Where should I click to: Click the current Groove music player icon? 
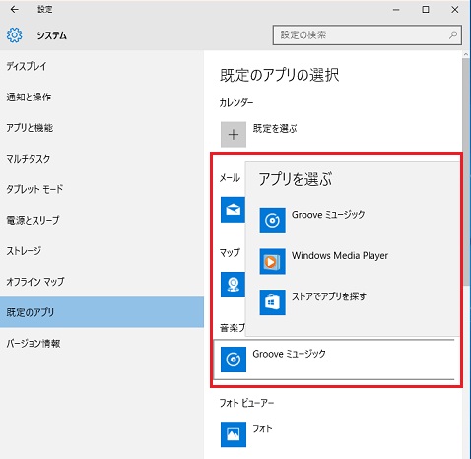(x=234, y=360)
